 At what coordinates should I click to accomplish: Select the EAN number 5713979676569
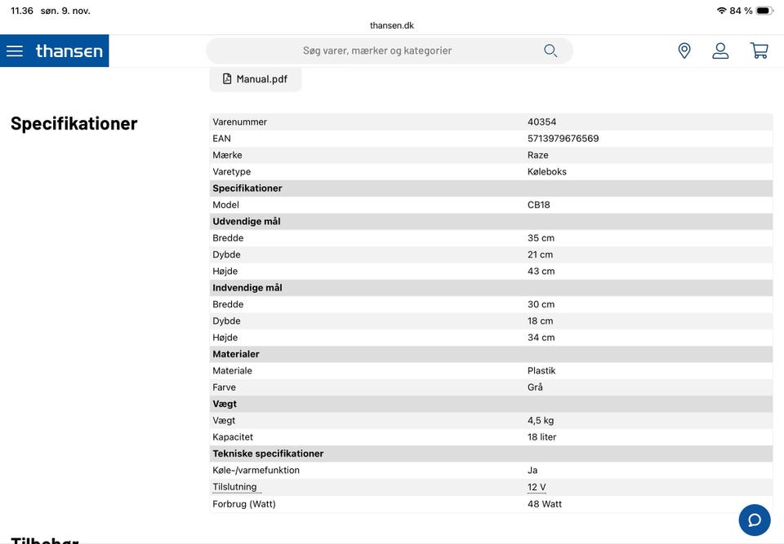563,139
